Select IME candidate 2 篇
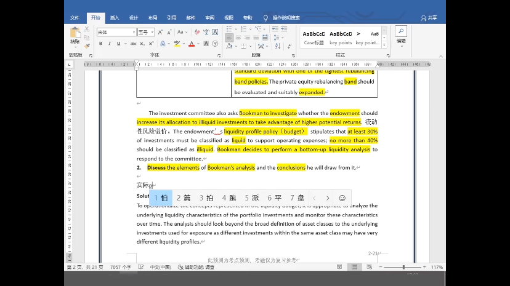Screen dimensions: 510x286 pos(184,198)
